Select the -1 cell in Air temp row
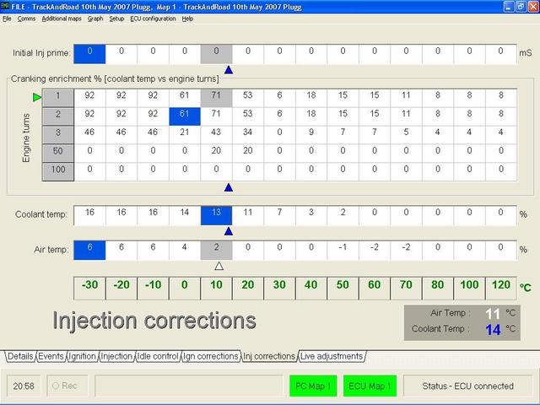This screenshot has height=405, width=540. pos(343,251)
